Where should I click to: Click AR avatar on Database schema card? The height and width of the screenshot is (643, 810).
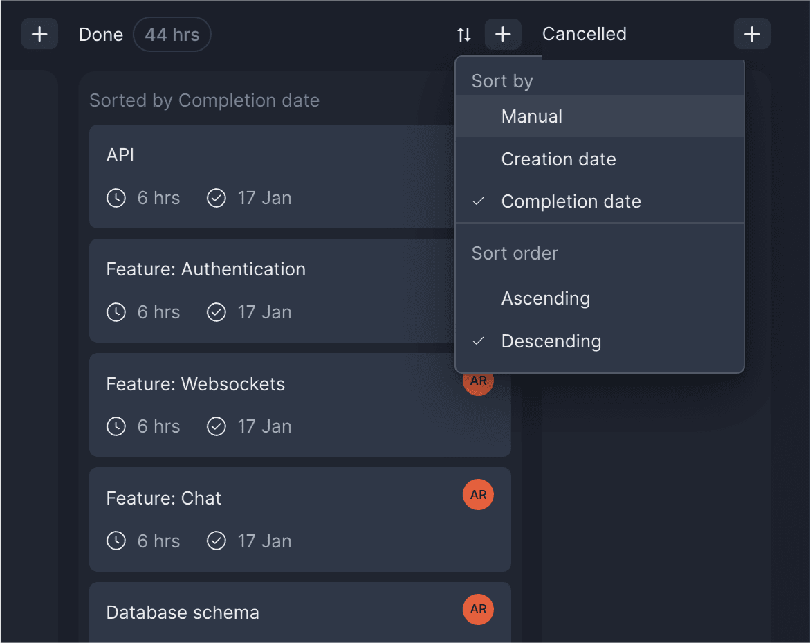coord(479,609)
